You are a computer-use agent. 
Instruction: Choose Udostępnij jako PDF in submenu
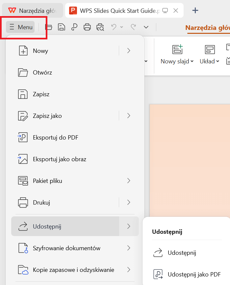pos(187,274)
